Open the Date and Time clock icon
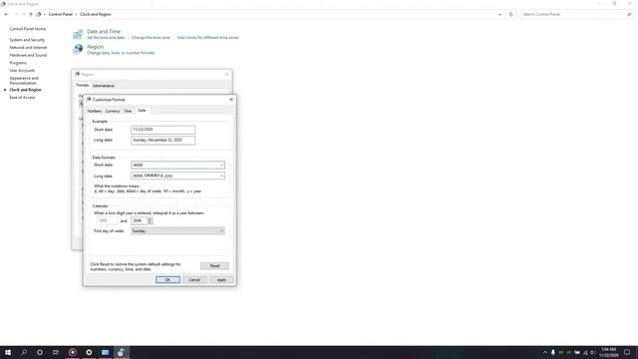The height and width of the screenshot is (359, 638). click(78, 34)
